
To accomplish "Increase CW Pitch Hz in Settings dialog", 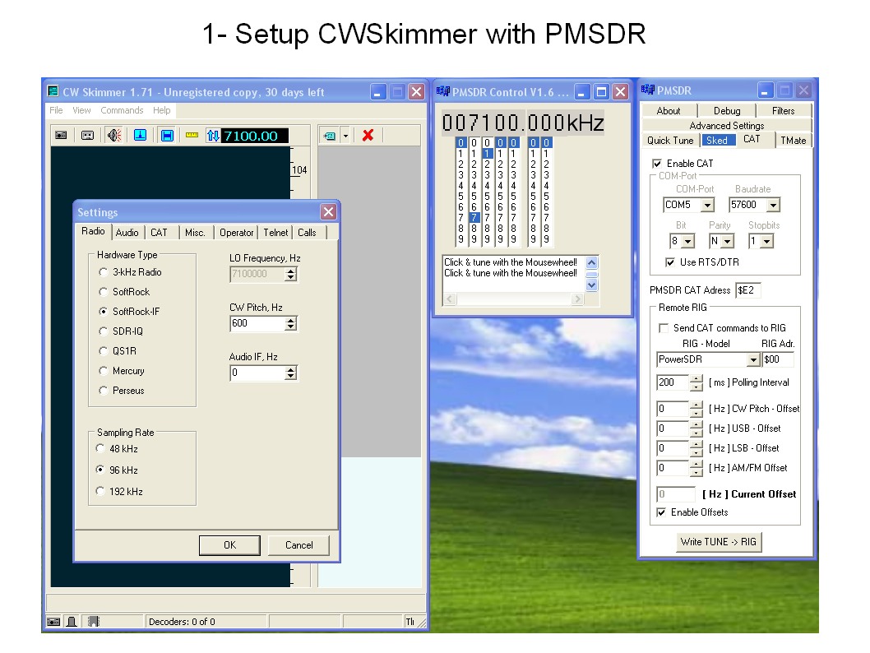I will pos(291,320).
